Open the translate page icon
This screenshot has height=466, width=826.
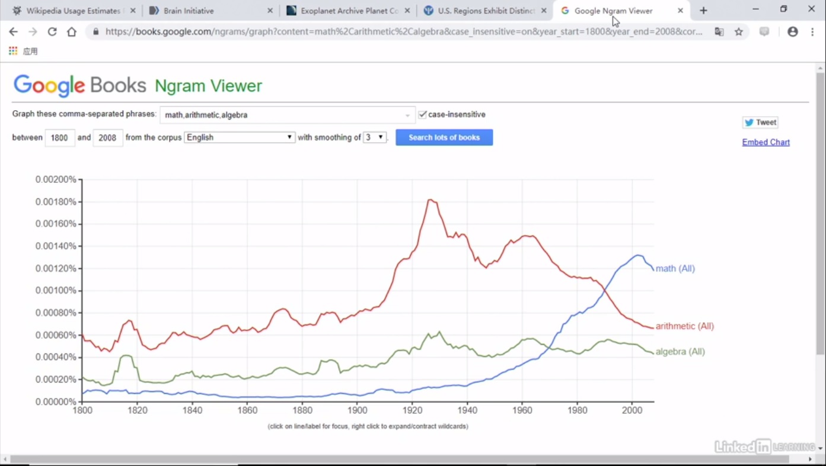[x=719, y=32]
